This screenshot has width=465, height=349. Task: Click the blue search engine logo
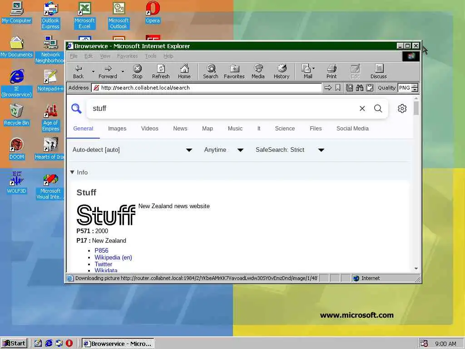(x=76, y=109)
